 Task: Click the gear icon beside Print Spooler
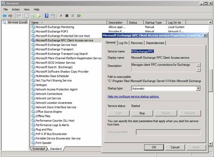click(33, 143)
